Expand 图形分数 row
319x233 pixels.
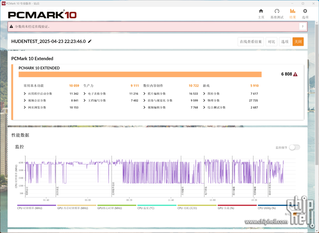pos(204,94)
